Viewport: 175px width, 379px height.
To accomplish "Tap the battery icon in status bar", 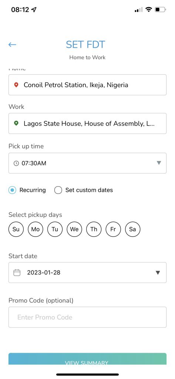I will pyautogui.click(x=161, y=10).
